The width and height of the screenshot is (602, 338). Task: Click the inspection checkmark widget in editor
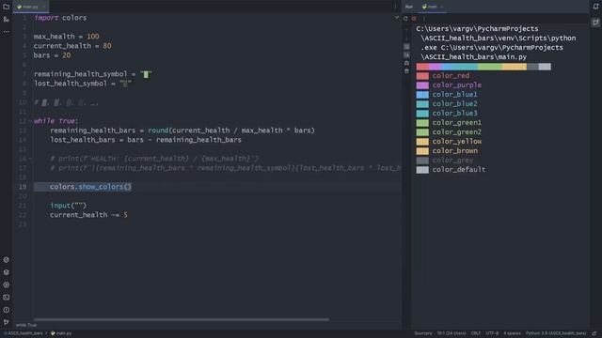(x=397, y=18)
